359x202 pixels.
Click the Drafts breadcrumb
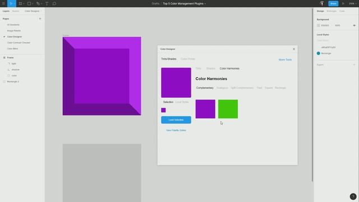155,3
